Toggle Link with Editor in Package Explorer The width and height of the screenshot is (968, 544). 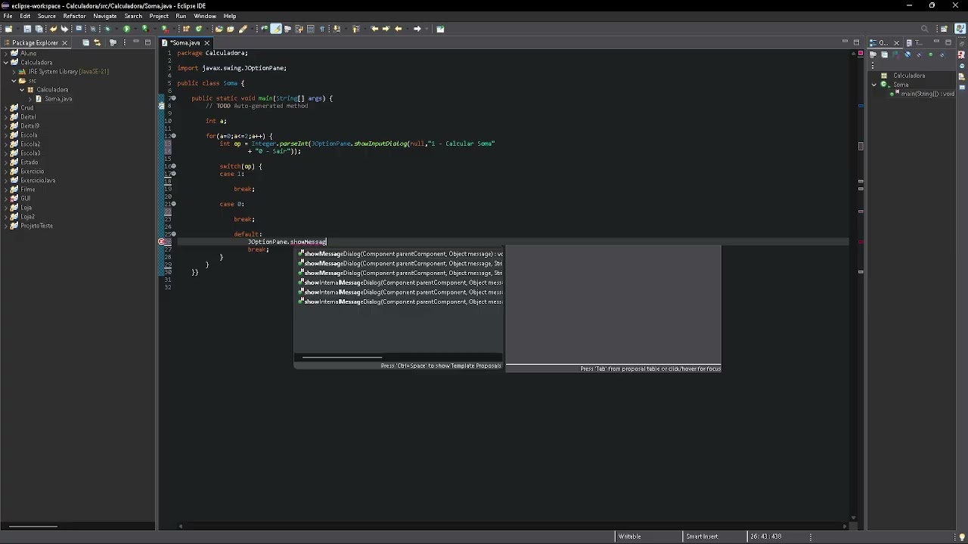[x=97, y=42]
